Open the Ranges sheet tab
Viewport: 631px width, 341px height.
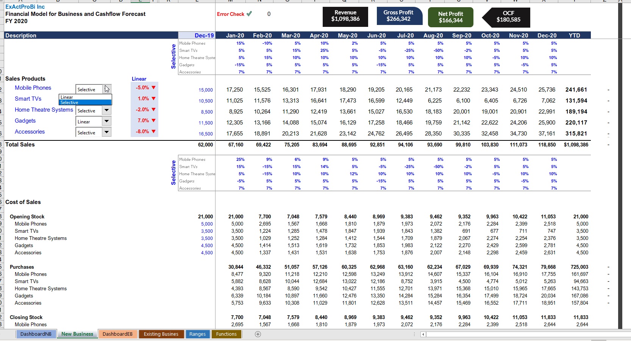click(197, 334)
